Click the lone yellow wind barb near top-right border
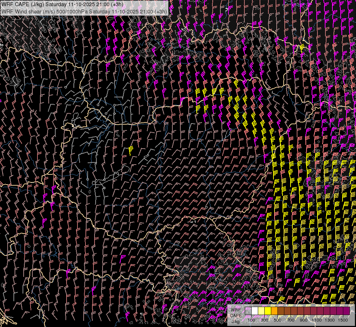Image resolution: width=356 pixels, height=327 pixels. (301, 49)
